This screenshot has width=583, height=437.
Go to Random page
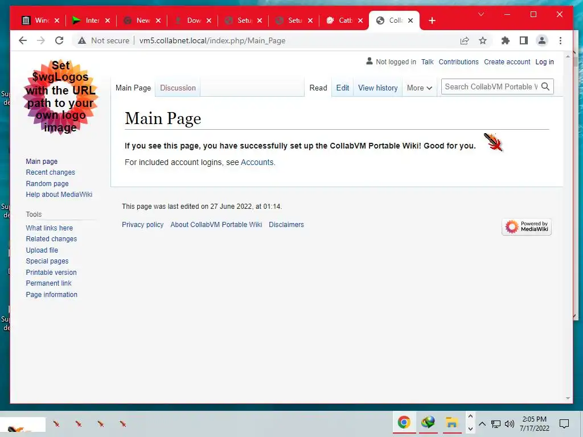[x=47, y=184]
